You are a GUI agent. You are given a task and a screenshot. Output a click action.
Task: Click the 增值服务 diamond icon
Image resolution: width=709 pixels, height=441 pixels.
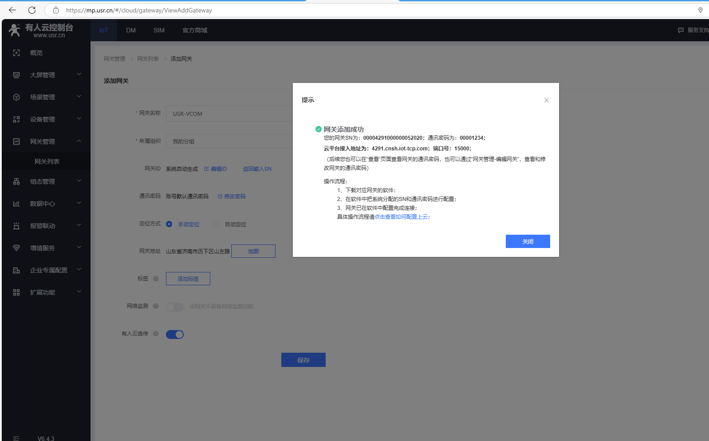coord(16,248)
